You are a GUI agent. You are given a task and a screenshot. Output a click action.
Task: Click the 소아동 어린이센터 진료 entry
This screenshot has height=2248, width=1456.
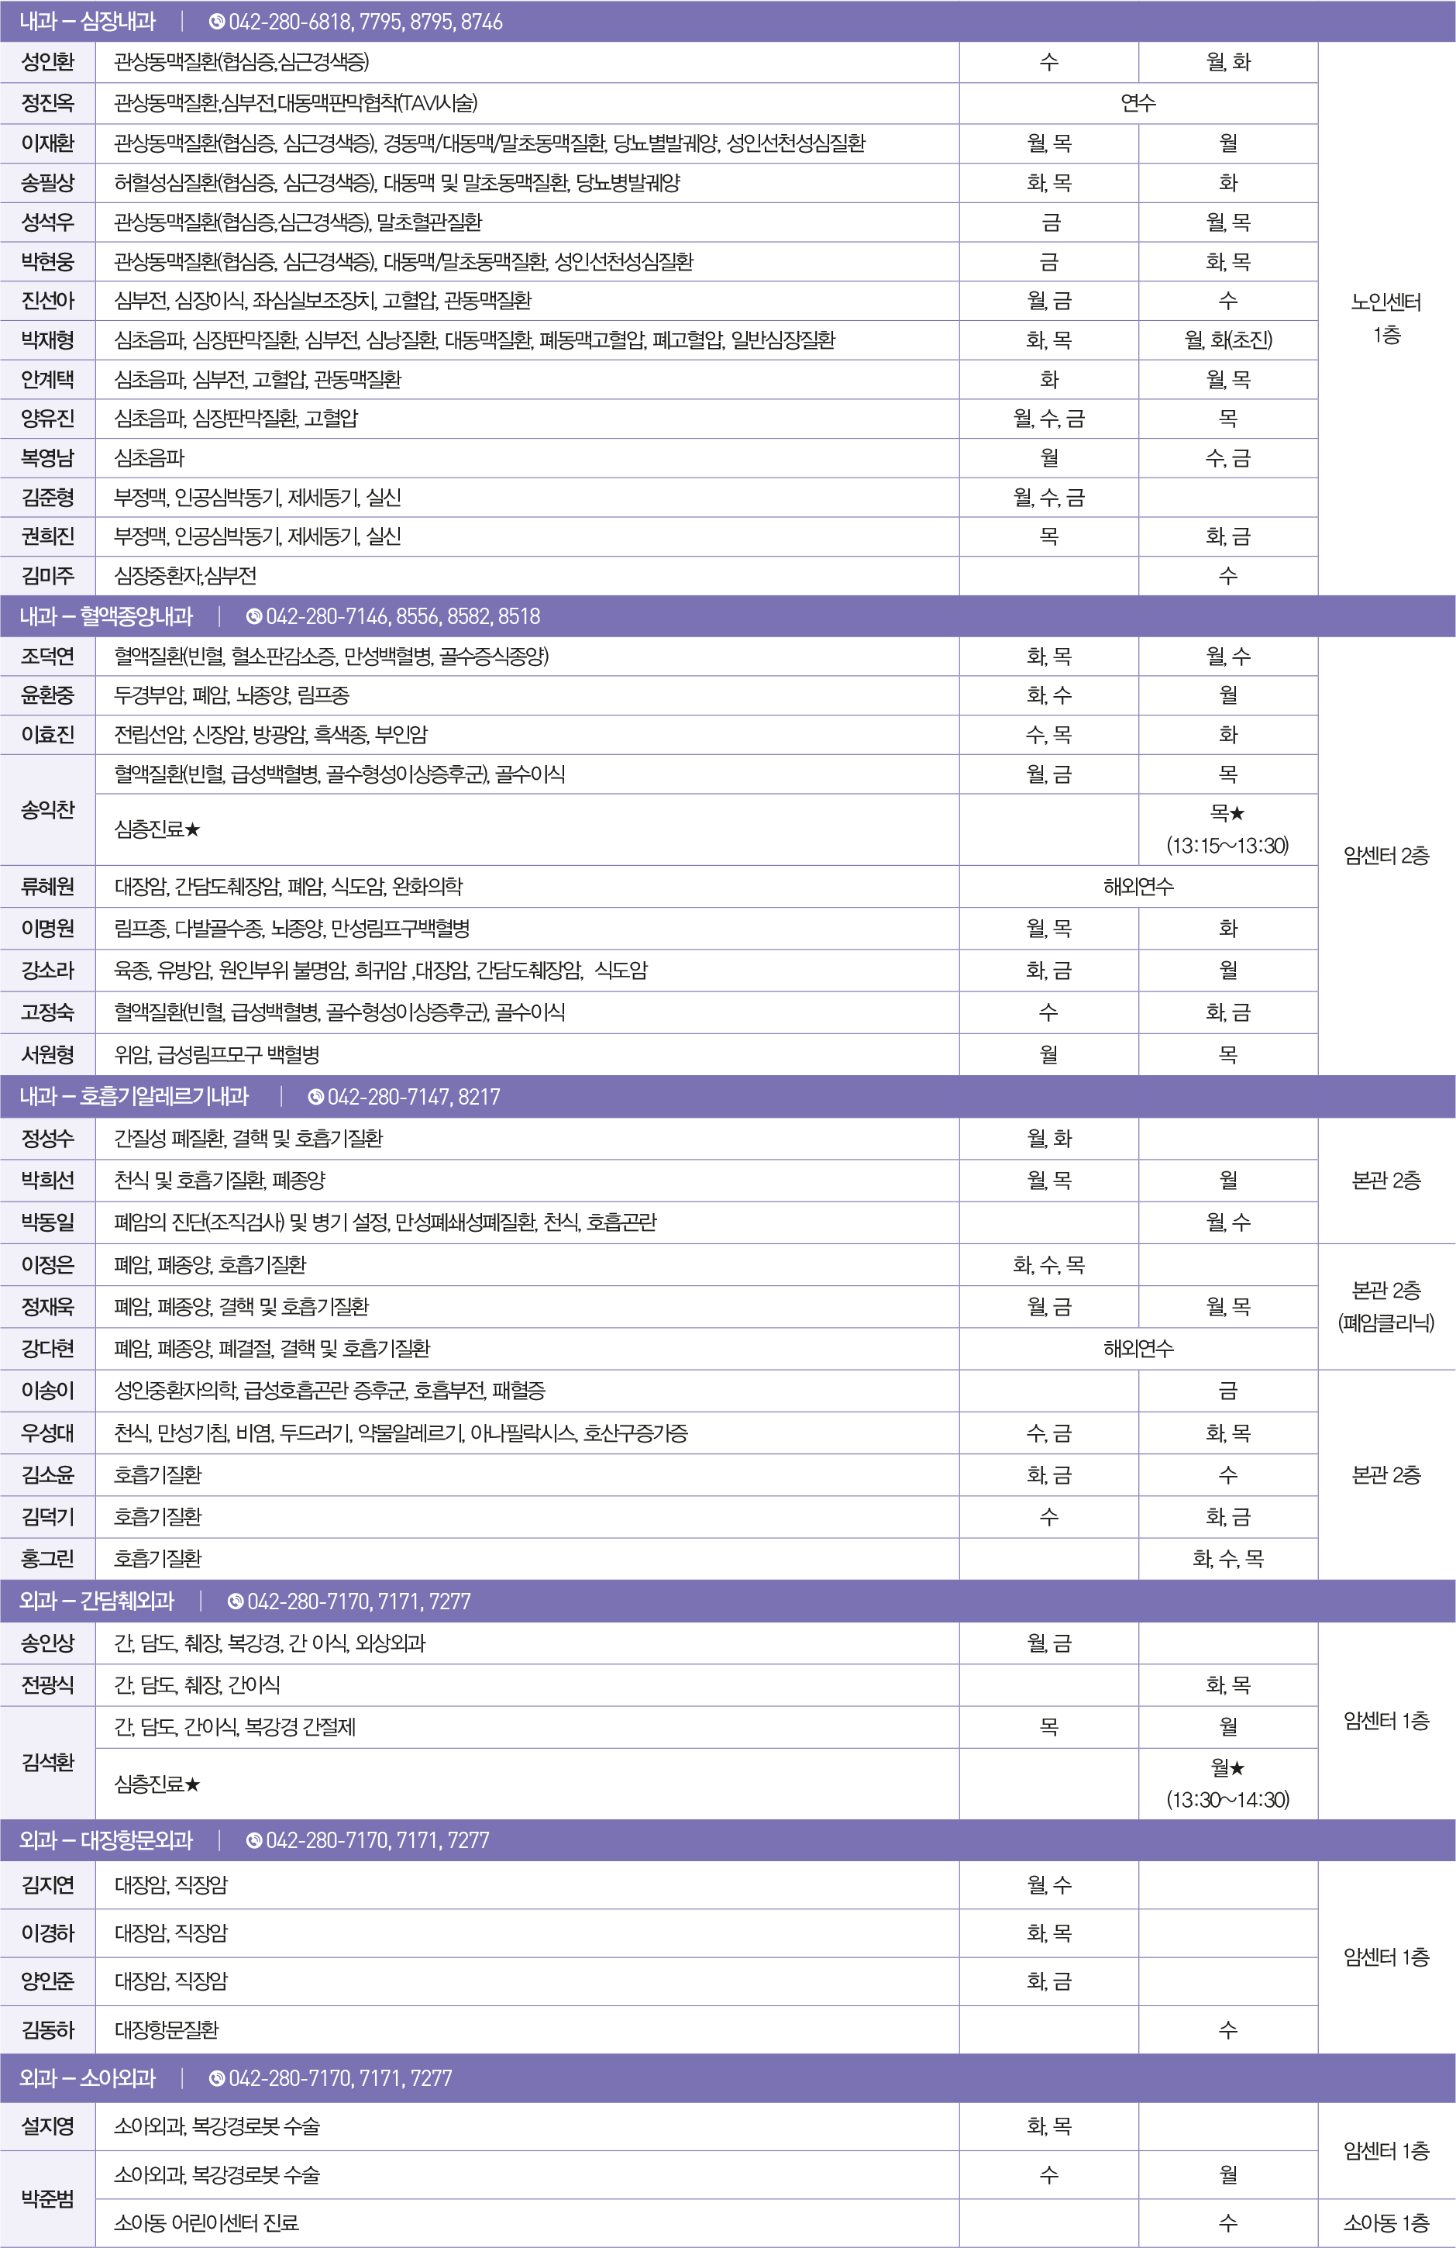coord(207,2222)
